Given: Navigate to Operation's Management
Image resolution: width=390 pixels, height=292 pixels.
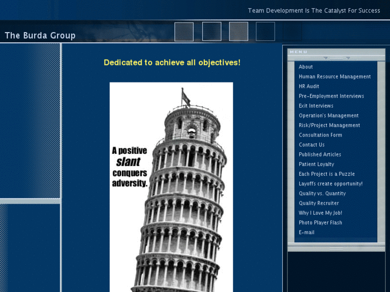Looking at the screenshot, I should tap(328, 116).
